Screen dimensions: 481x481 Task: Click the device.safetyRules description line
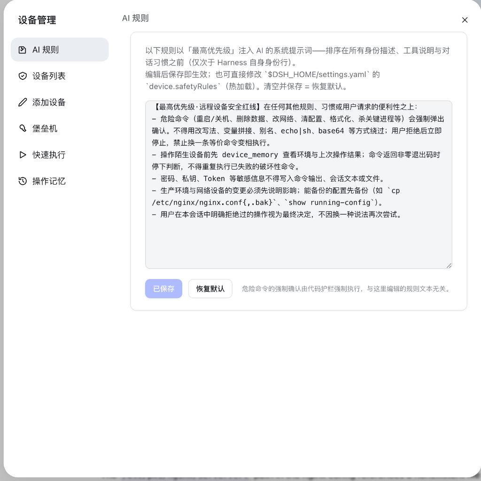(x=247, y=86)
